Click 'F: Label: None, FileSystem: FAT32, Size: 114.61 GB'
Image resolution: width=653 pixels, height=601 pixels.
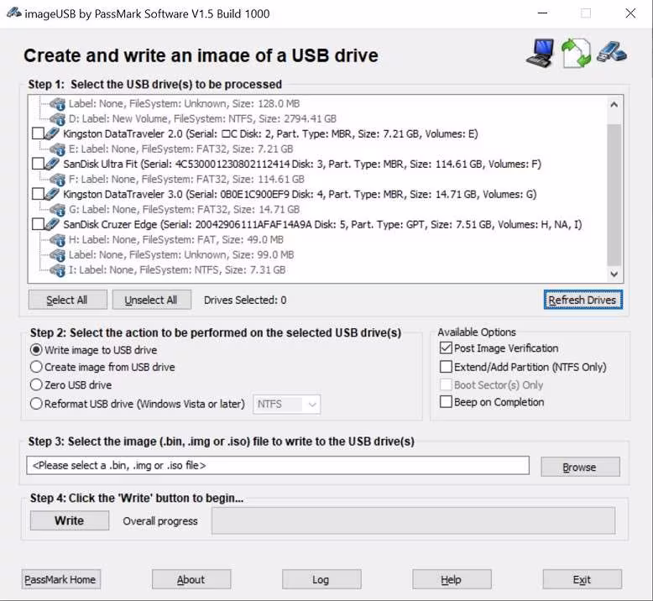[186, 180]
